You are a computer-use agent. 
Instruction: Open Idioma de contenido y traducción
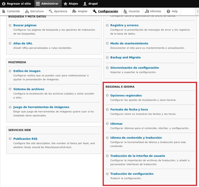click(x=136, y=138)
